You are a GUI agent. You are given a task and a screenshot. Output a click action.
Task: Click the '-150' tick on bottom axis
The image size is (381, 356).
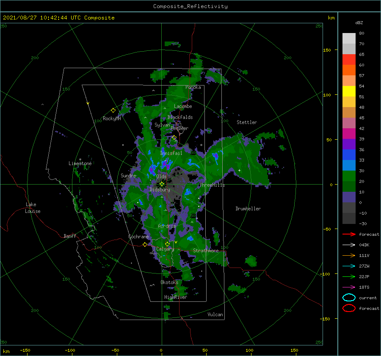coord(25,350)
